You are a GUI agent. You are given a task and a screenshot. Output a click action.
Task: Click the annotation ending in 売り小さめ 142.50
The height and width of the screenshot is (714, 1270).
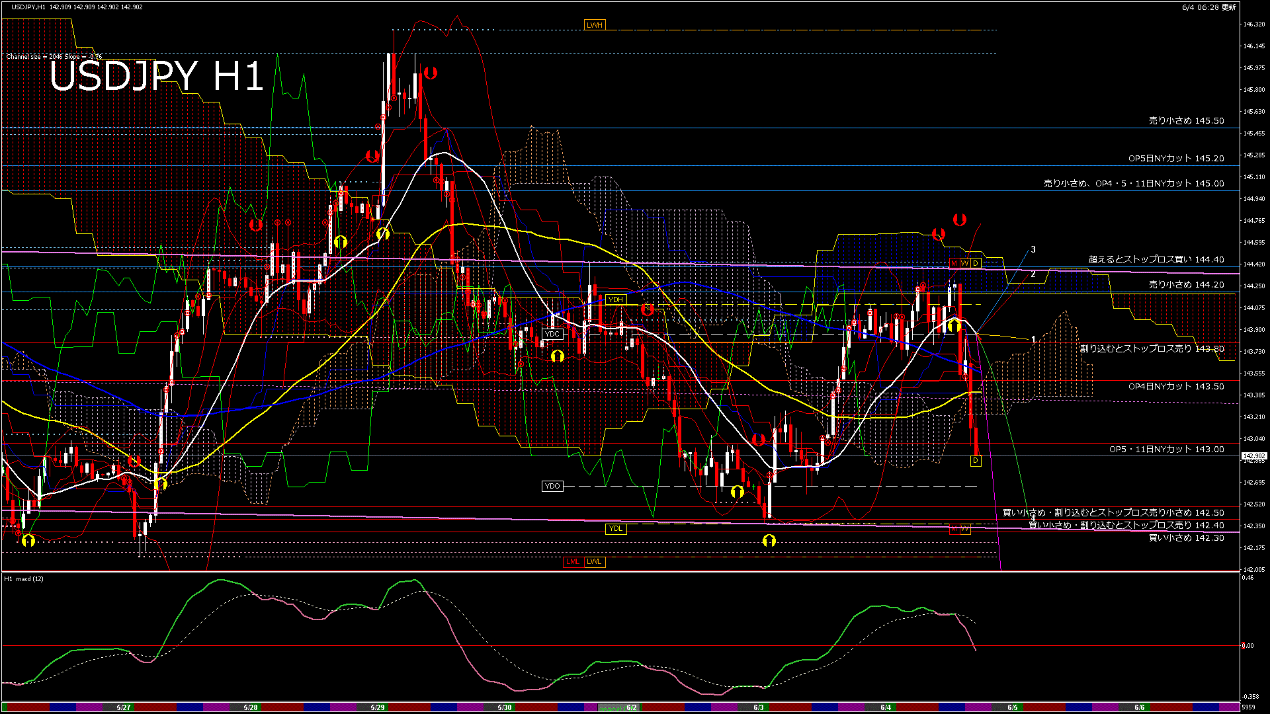tap(1114, 513)
